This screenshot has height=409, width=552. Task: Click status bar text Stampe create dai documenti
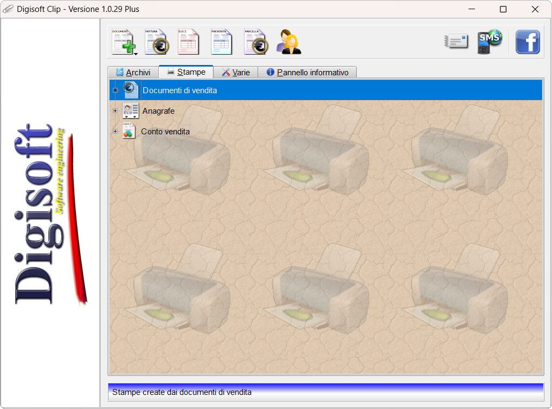(182, 392)
